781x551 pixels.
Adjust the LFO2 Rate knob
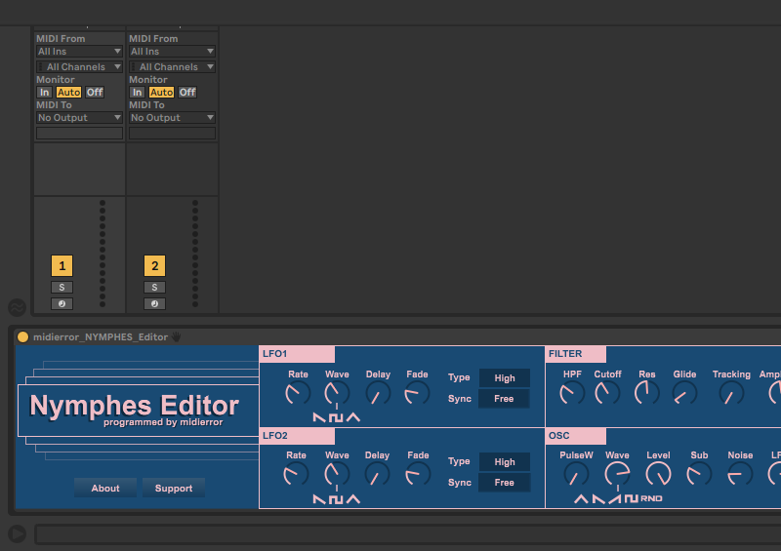[x=296, y=475]
